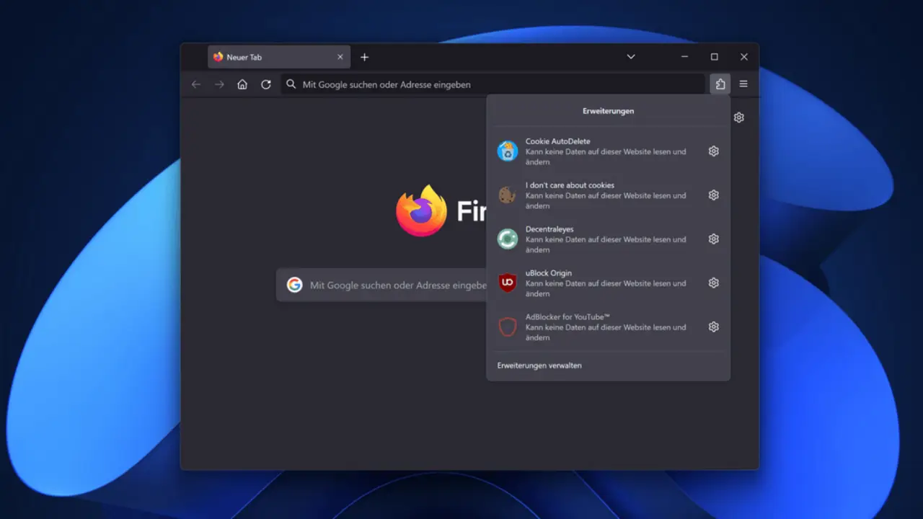Go to the home page icon
This screenshot has height=519, width=923.
242,84
